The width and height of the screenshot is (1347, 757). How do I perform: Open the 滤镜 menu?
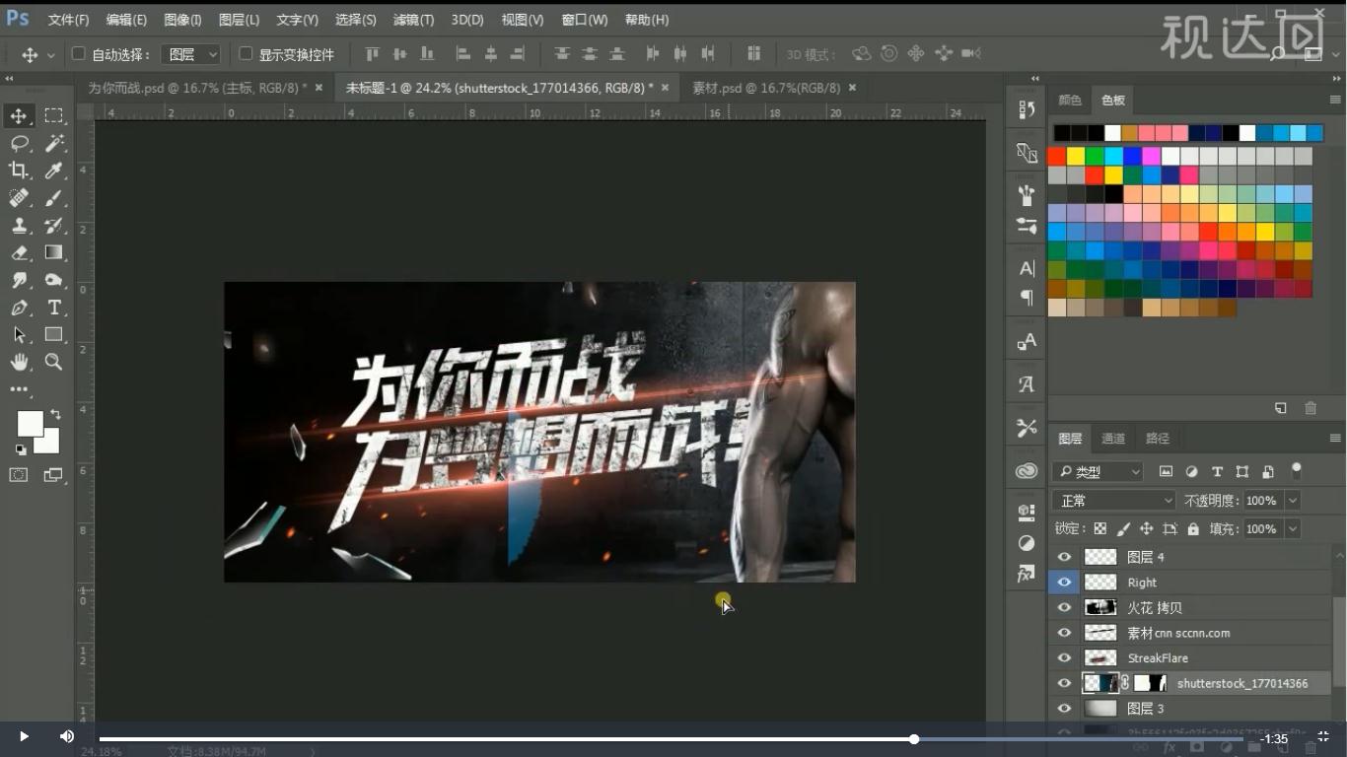[x=412, y=19]
